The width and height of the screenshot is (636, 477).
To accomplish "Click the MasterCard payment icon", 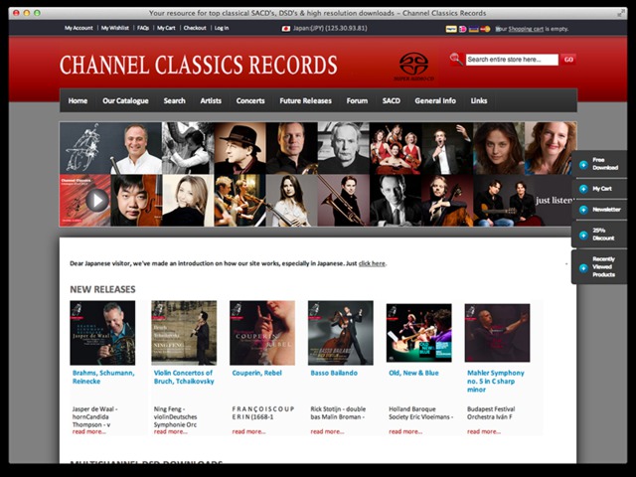I will (x=486, y=29).
